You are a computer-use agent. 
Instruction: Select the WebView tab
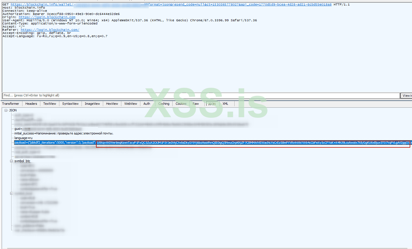coord(131,104)
